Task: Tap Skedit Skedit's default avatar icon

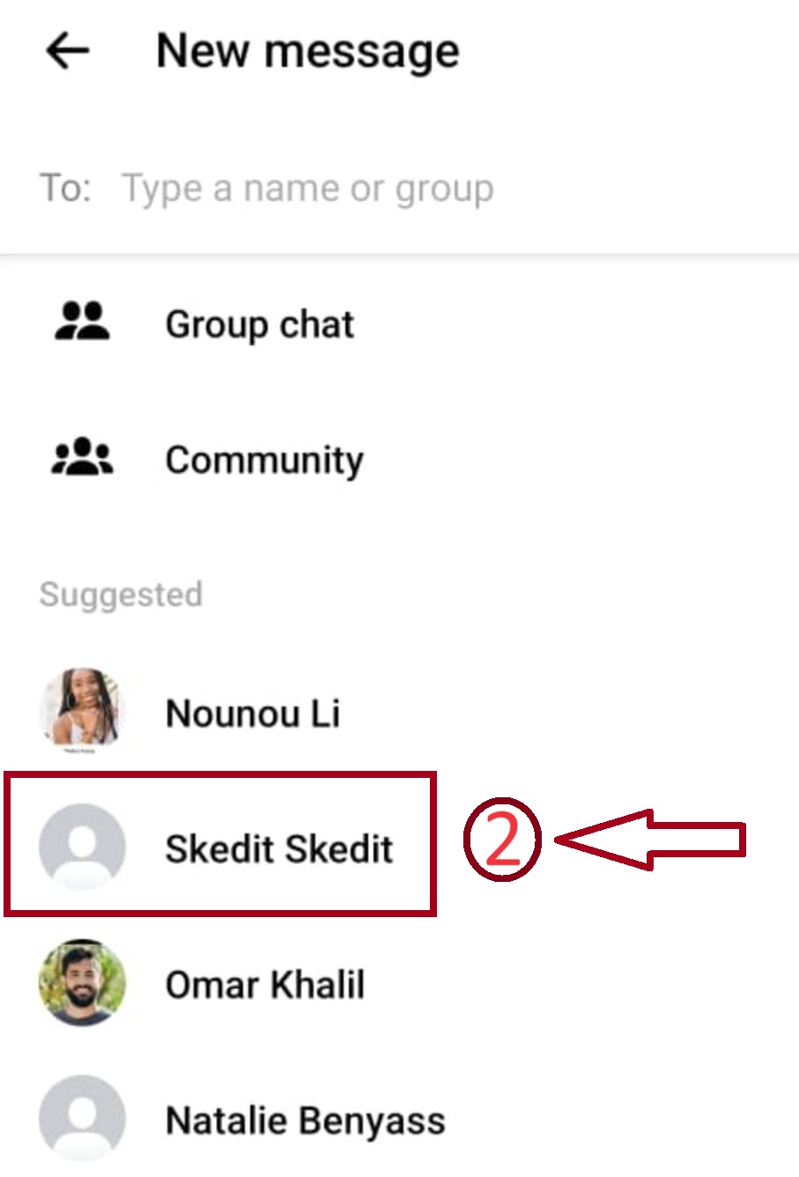Action: click(x=82, y=846)
